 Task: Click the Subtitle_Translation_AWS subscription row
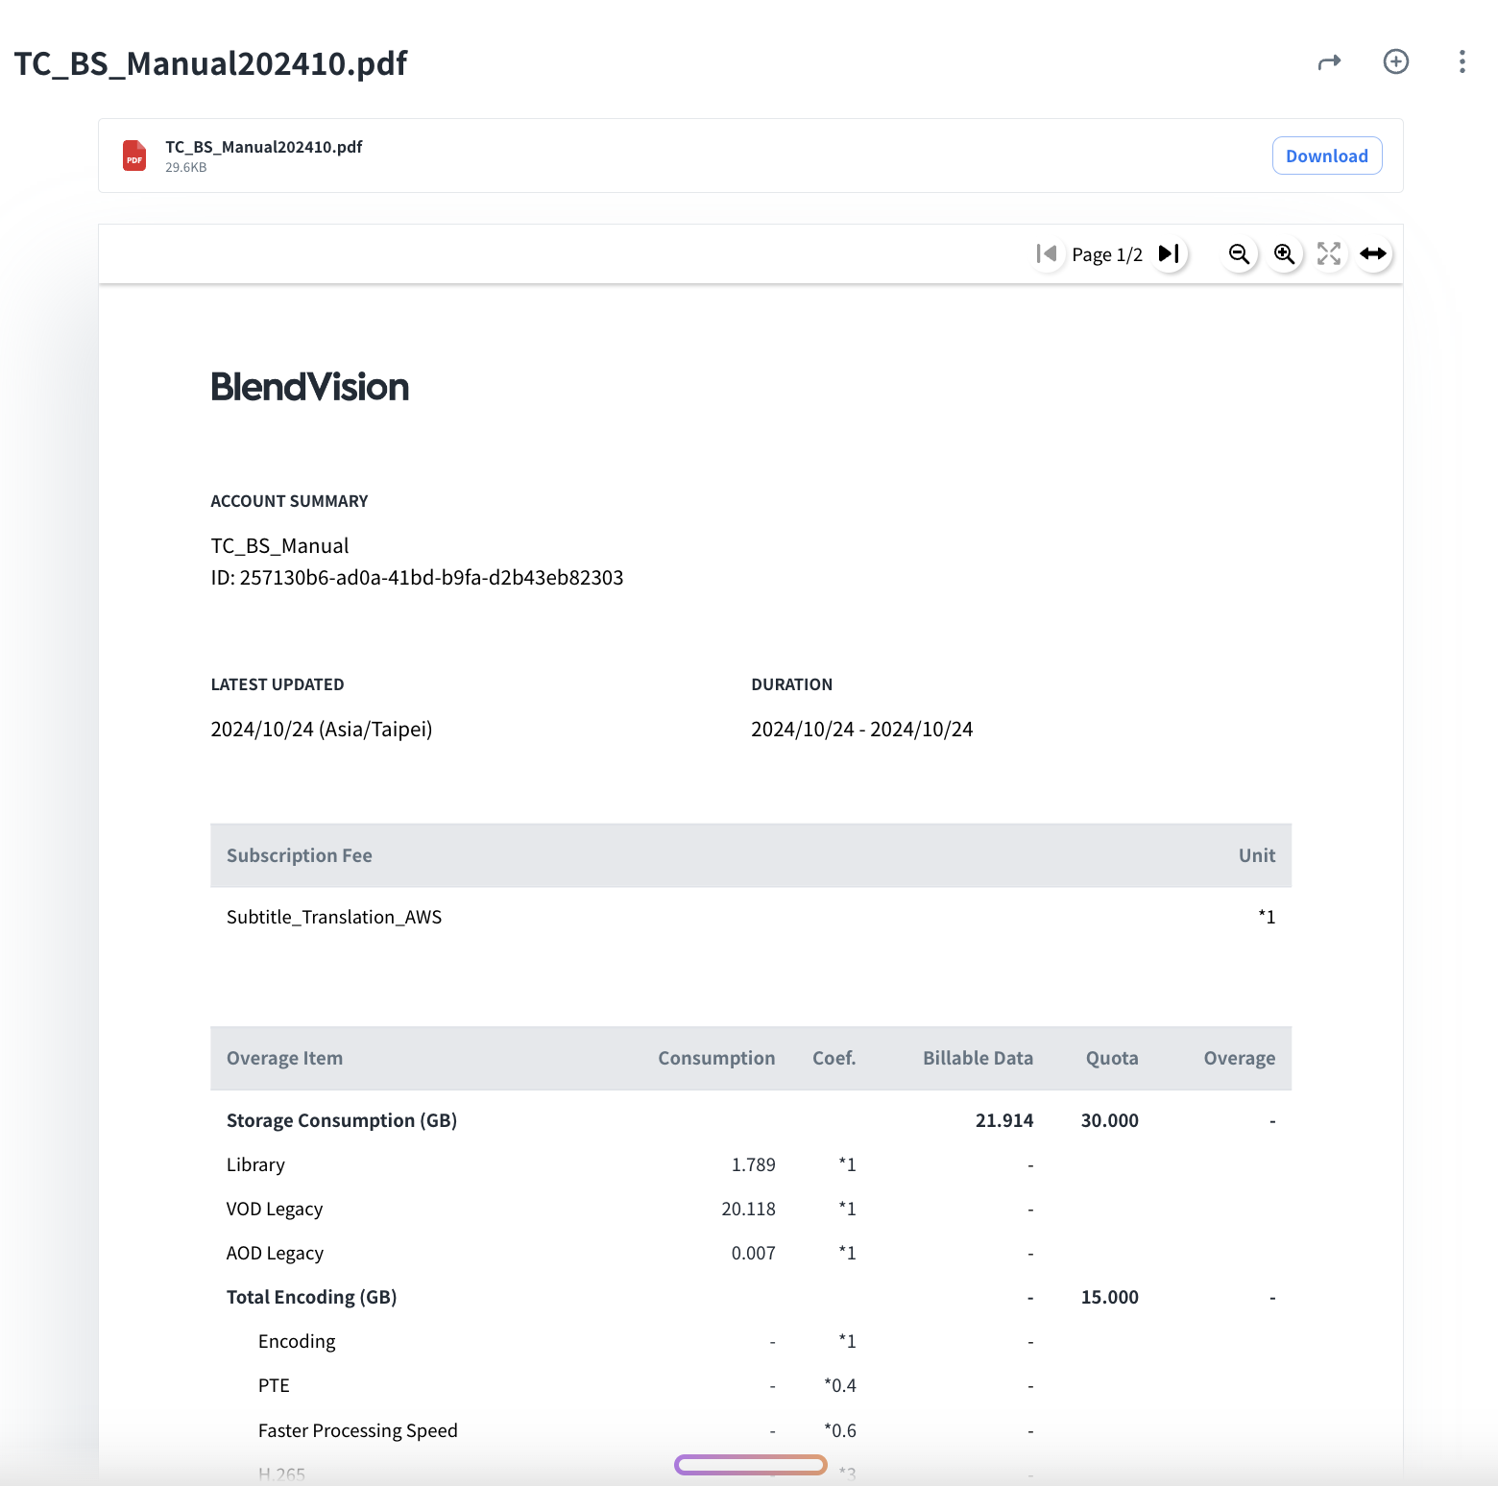[x=333, y=917]
